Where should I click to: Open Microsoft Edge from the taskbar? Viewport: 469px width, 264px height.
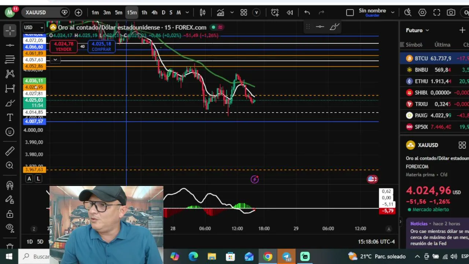[193, 256]
